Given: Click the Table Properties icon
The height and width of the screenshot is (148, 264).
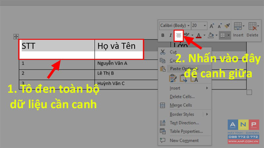Looking at the screenshot, I should tap(163, 131).
